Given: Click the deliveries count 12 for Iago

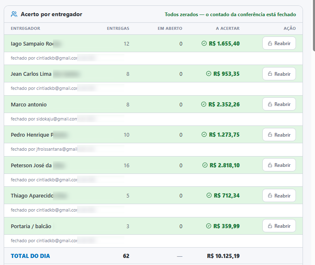Looking at the screenshot, I should point(126,43).
